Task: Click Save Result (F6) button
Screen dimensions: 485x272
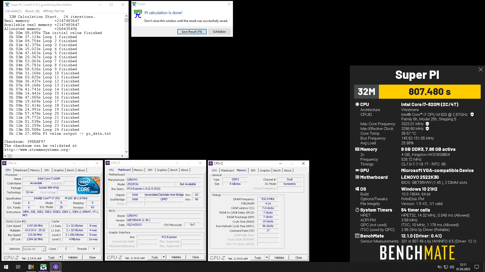Action: coord(192,32)
